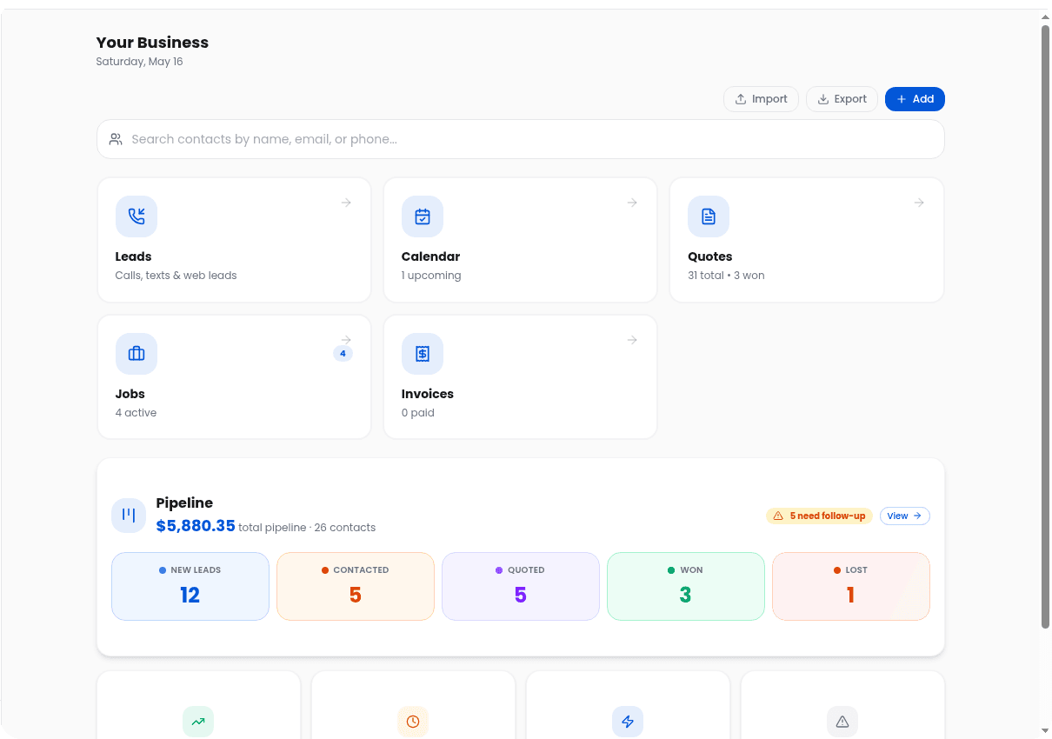The image size is (1052, 739).
Task: Click the Calendar card title
Action: click(x=430, y=256)
